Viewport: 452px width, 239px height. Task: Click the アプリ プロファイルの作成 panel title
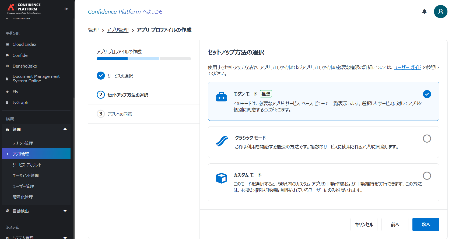[x=119, y=52]
